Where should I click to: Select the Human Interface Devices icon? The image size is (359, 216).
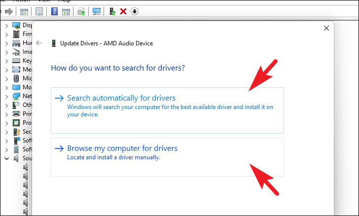[16, 43]
